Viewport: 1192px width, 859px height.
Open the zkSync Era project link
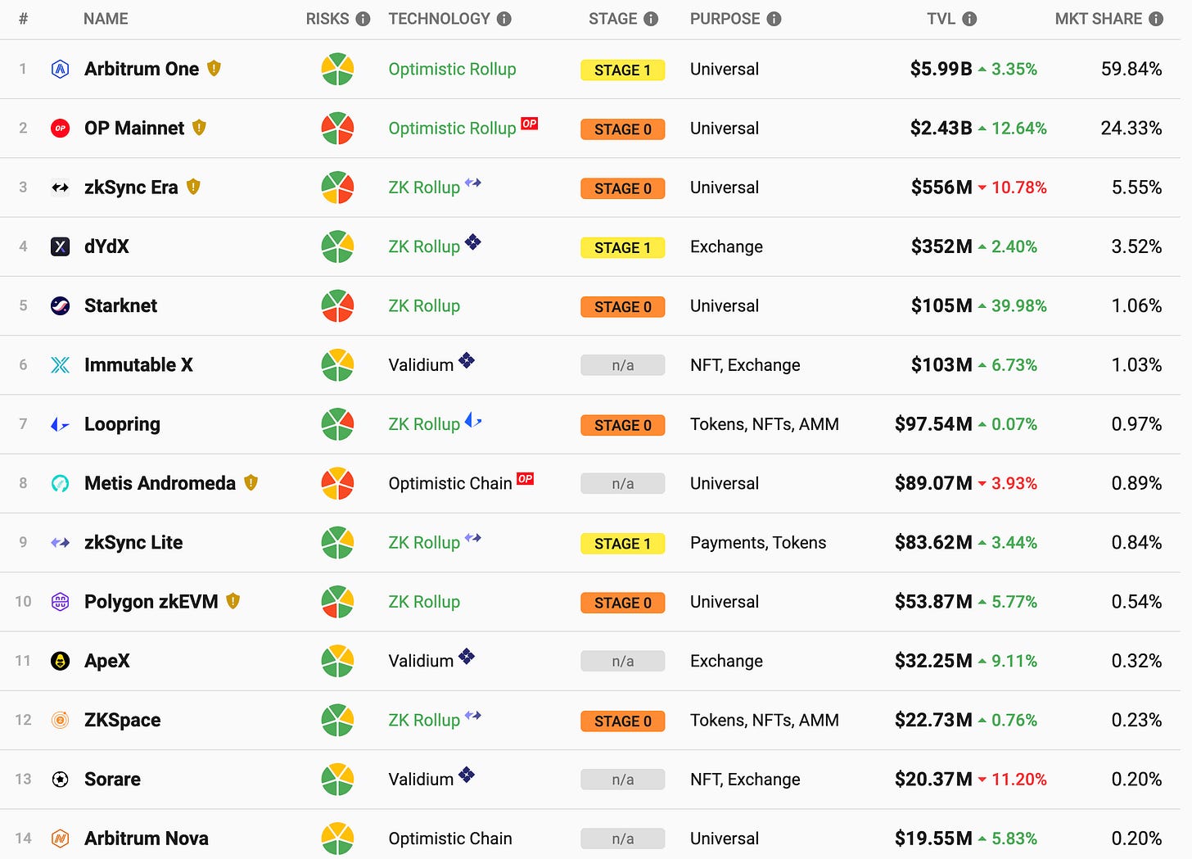pyautogui.click(x=131, y=188)
